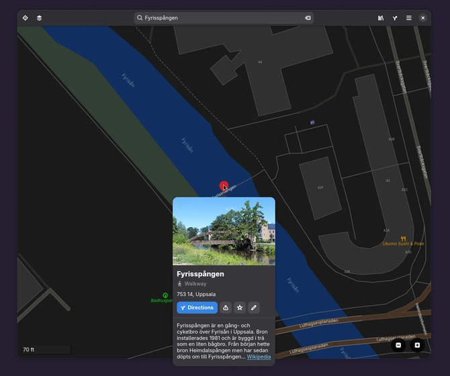Click the current location button
450x376 pixels.
26,18
